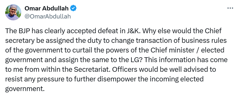Click the final word "government." of the tweet
Screen dimensions: 237x98
click(x=25, y=89)
